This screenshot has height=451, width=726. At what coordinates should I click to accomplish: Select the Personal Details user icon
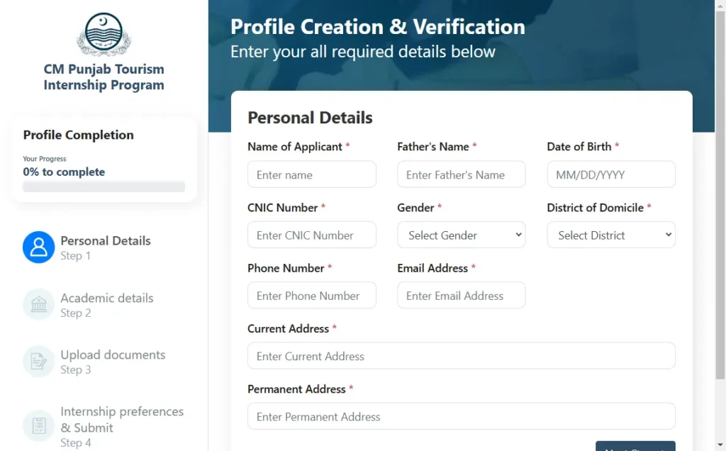(39, 247)
